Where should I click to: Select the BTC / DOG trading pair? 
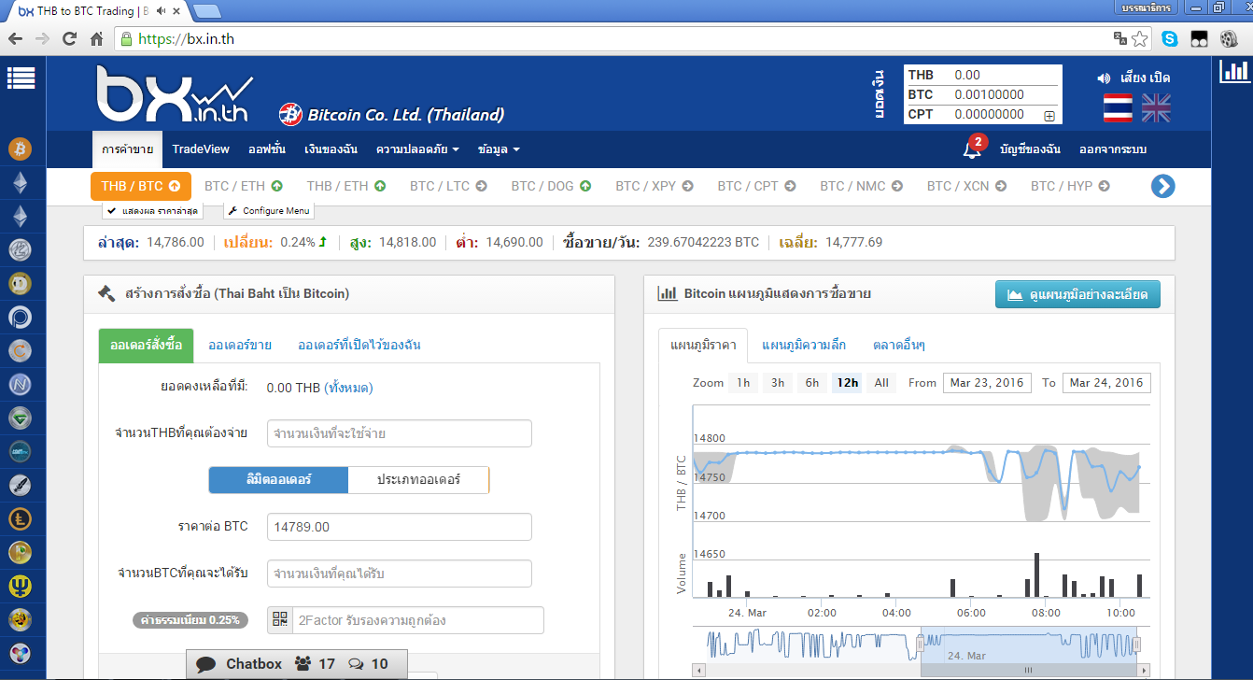(x=551, y=186)
